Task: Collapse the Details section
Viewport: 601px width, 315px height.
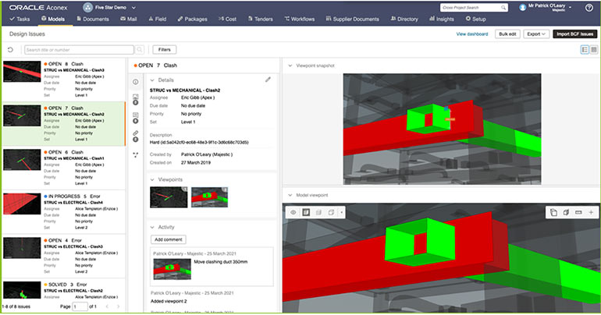Action: coord(152,80)
